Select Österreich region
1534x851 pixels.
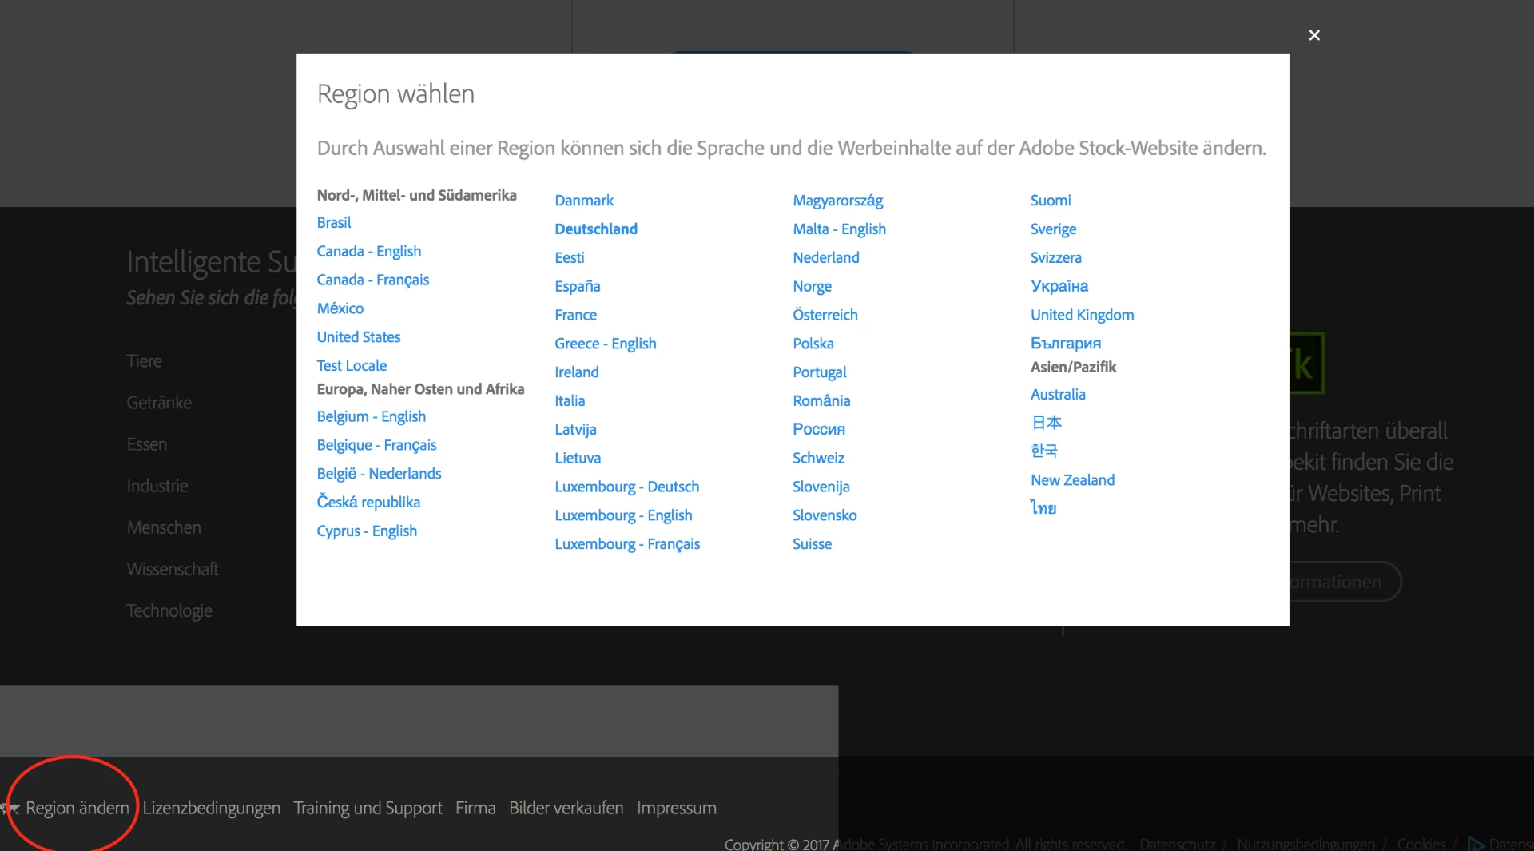coord(825,316)
